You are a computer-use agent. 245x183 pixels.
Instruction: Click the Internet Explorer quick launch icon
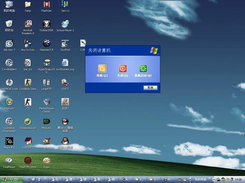29,180
